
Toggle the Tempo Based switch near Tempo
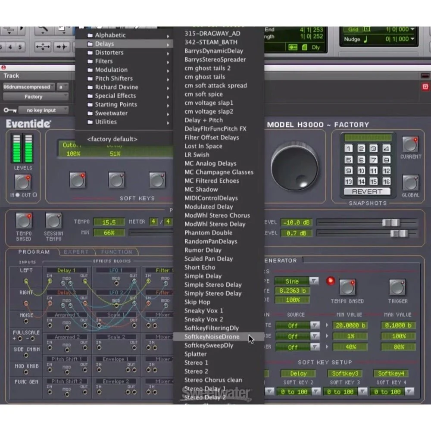point(24,221)
